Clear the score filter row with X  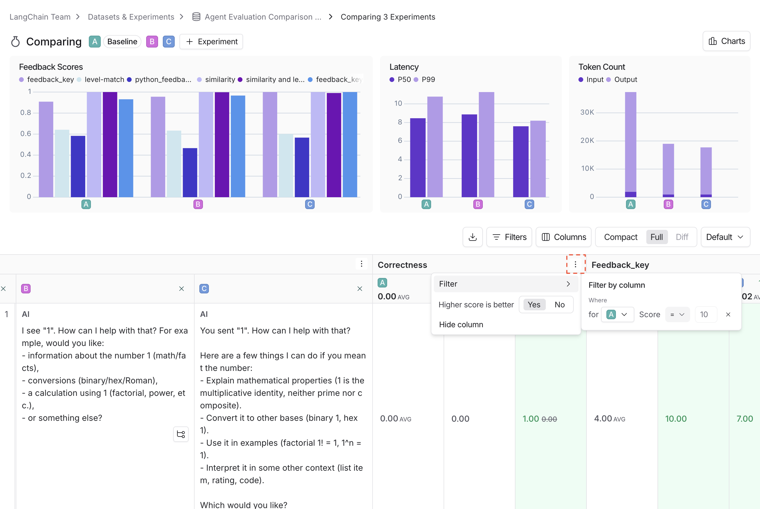(x=728, y=314)
